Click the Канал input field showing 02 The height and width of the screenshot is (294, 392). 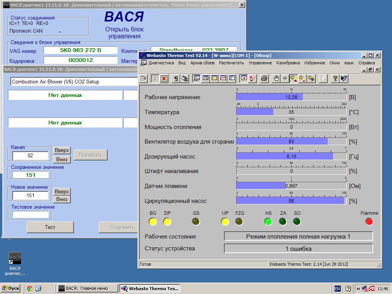click(x=30, y=155)
